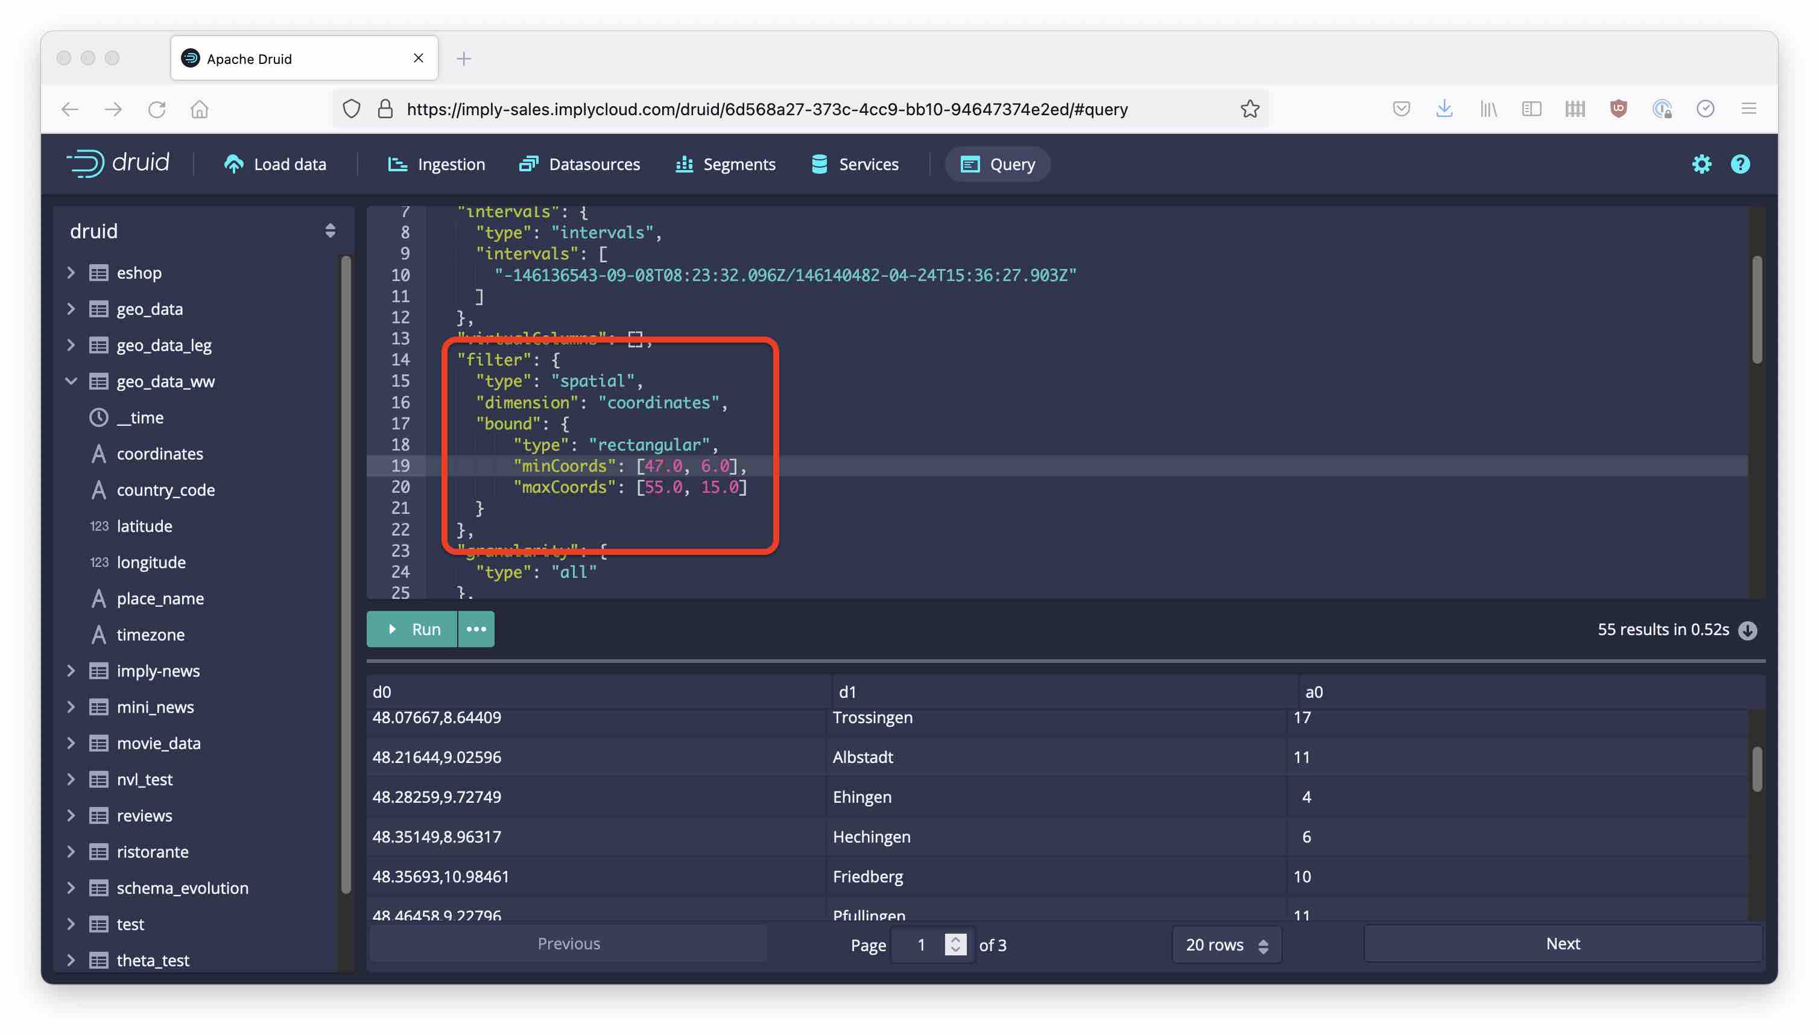
Task: Open Druid settings gear icon
Action: click(x=1701, y=164)
